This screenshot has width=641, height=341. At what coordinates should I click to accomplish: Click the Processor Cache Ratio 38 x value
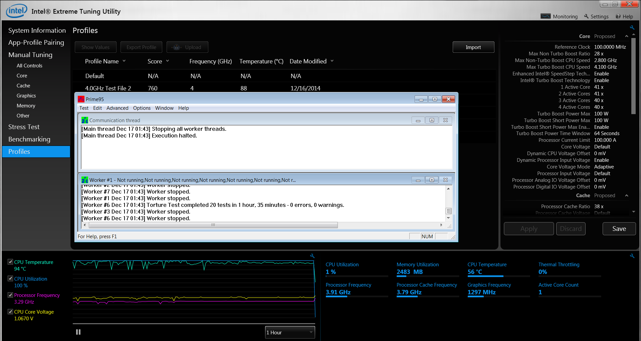599,207
